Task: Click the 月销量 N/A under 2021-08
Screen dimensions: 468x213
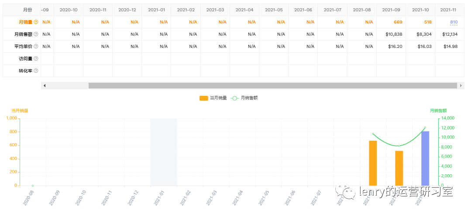Action: [369, 22]
